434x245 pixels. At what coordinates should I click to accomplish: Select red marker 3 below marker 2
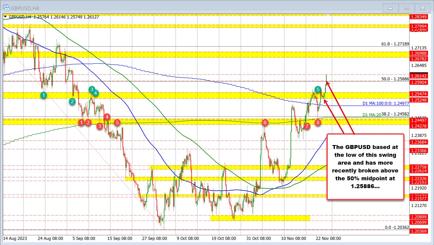[99, 126]
